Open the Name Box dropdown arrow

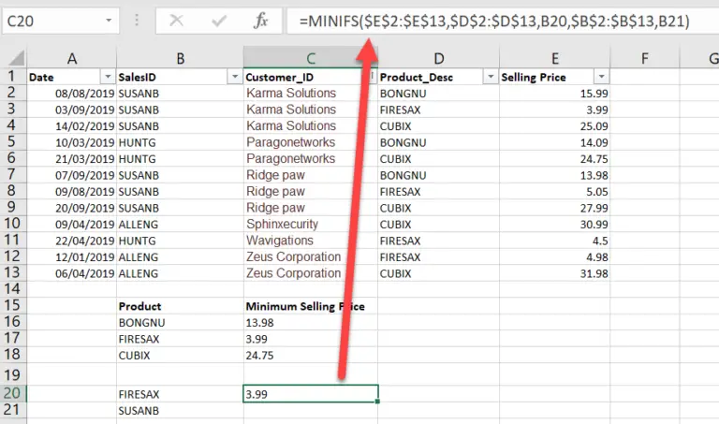109,21
